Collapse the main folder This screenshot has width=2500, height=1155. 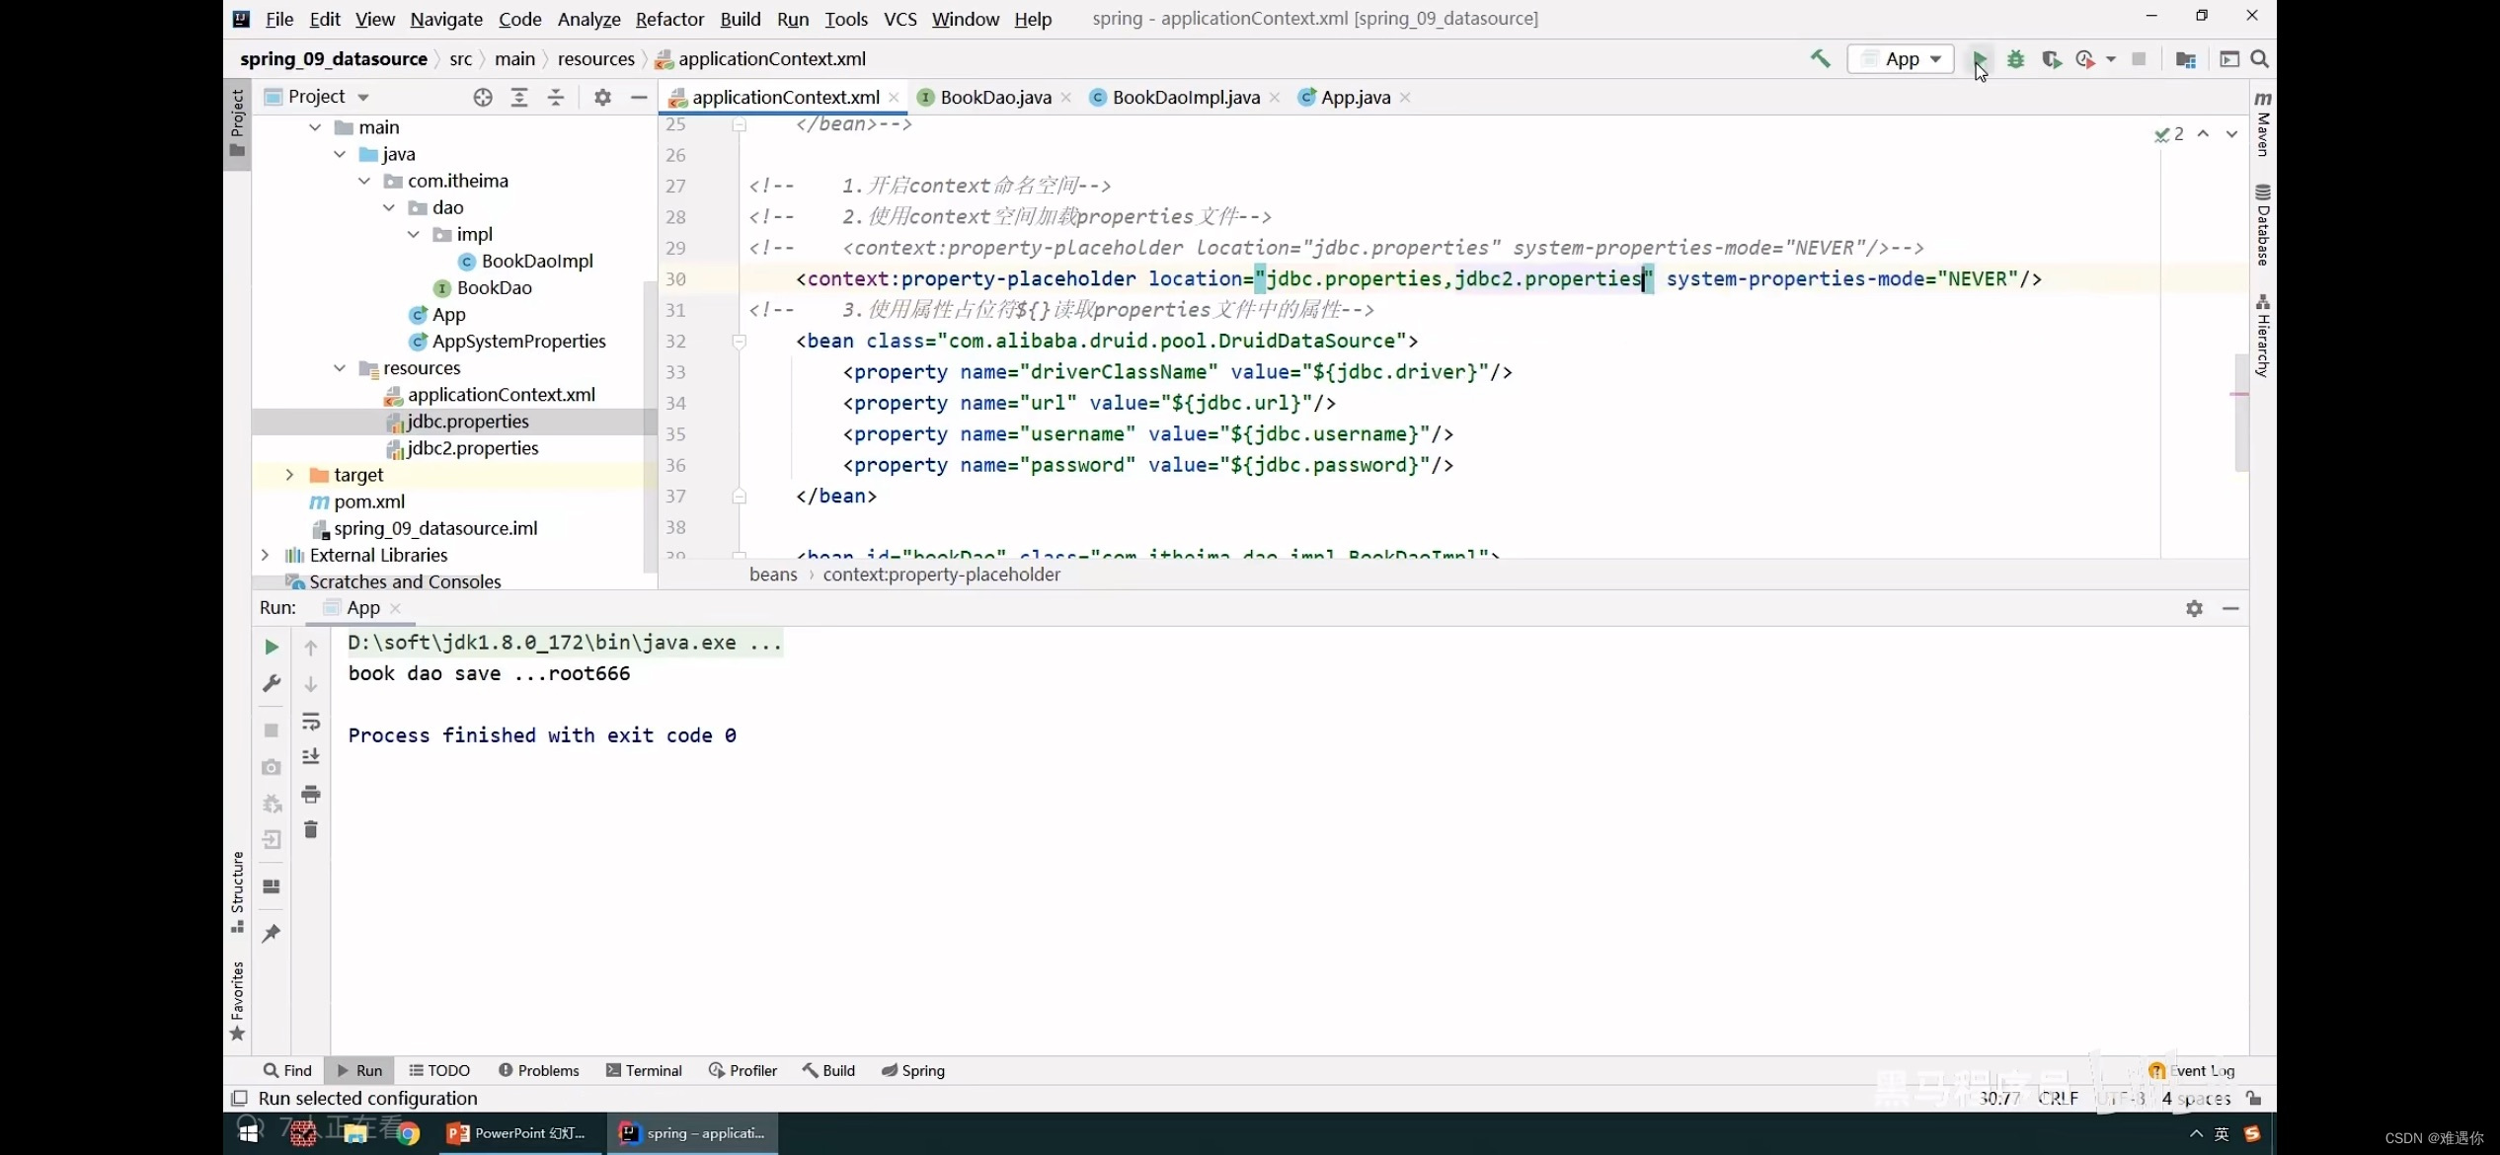314,127
